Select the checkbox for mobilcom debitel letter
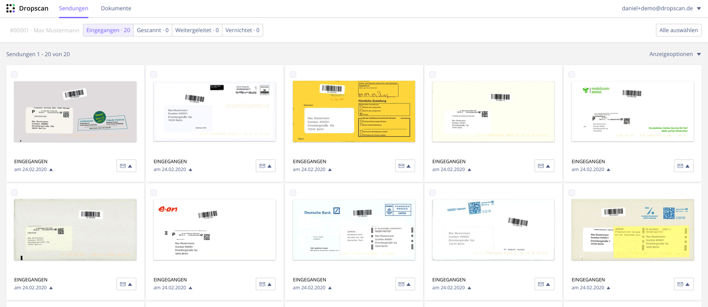This screenshot has height=307, width=708. (x=571, y=75)
